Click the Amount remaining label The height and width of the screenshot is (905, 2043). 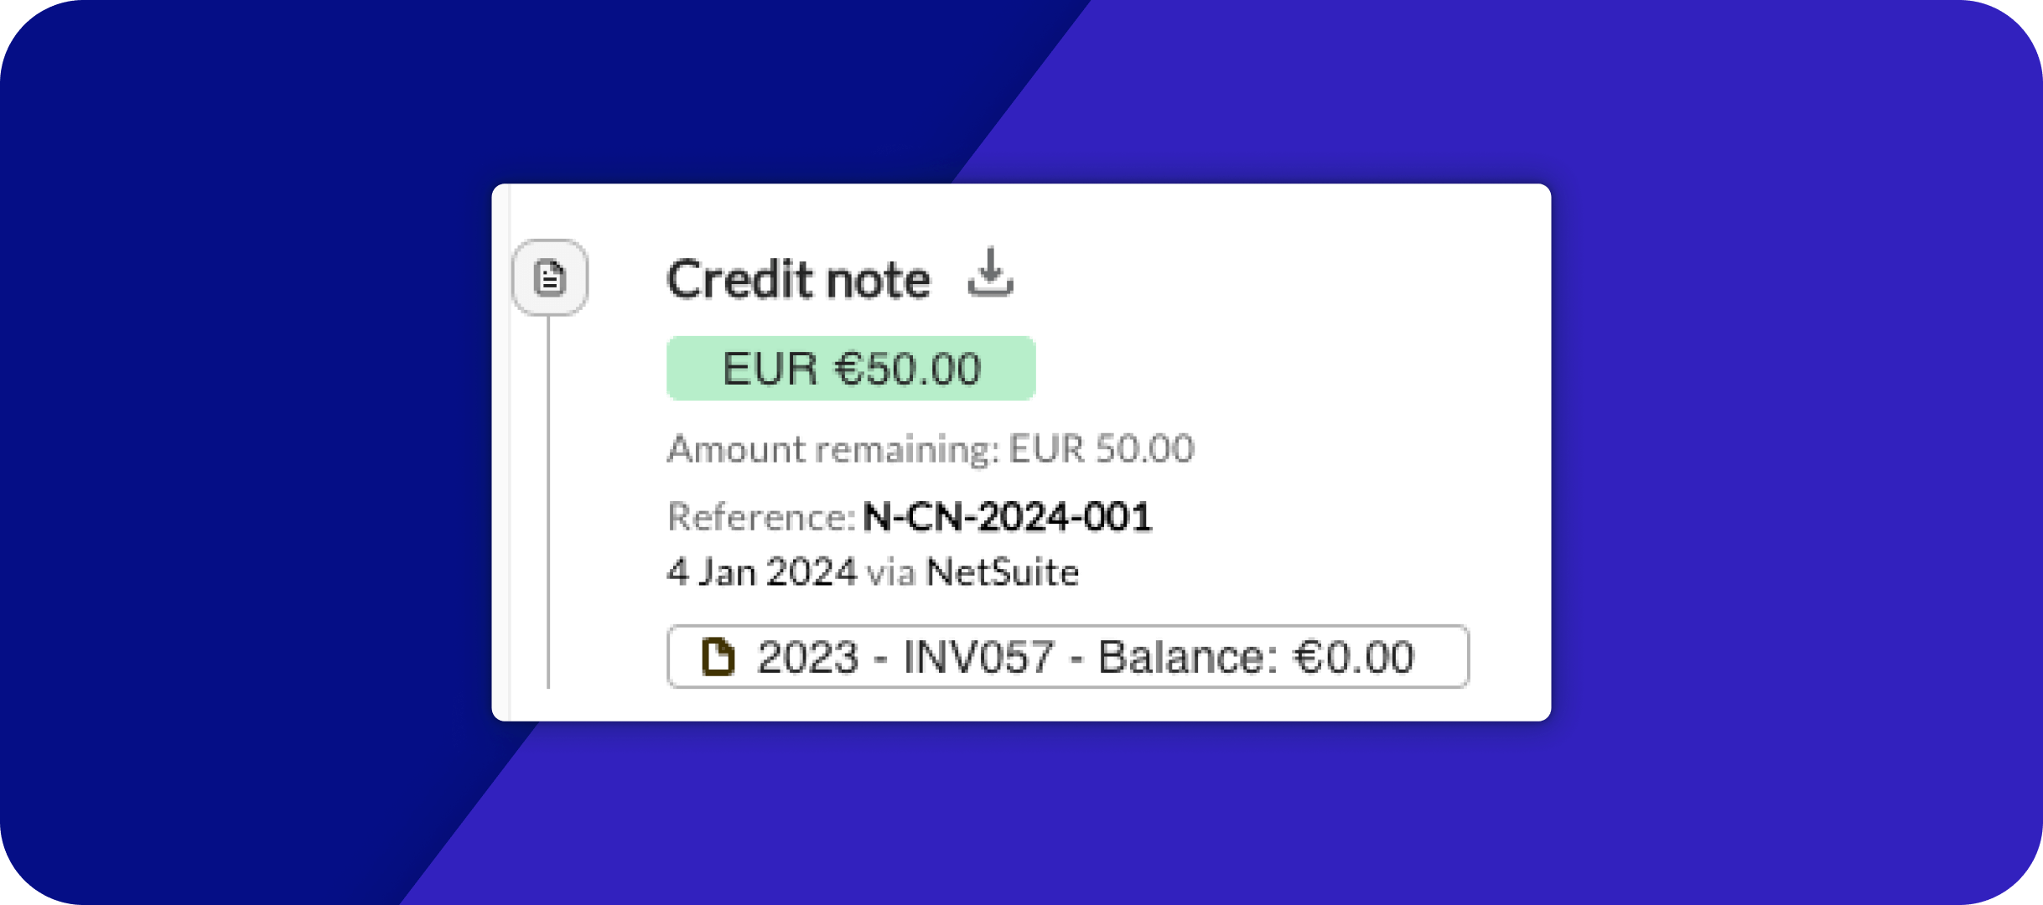tap(832, 449)
